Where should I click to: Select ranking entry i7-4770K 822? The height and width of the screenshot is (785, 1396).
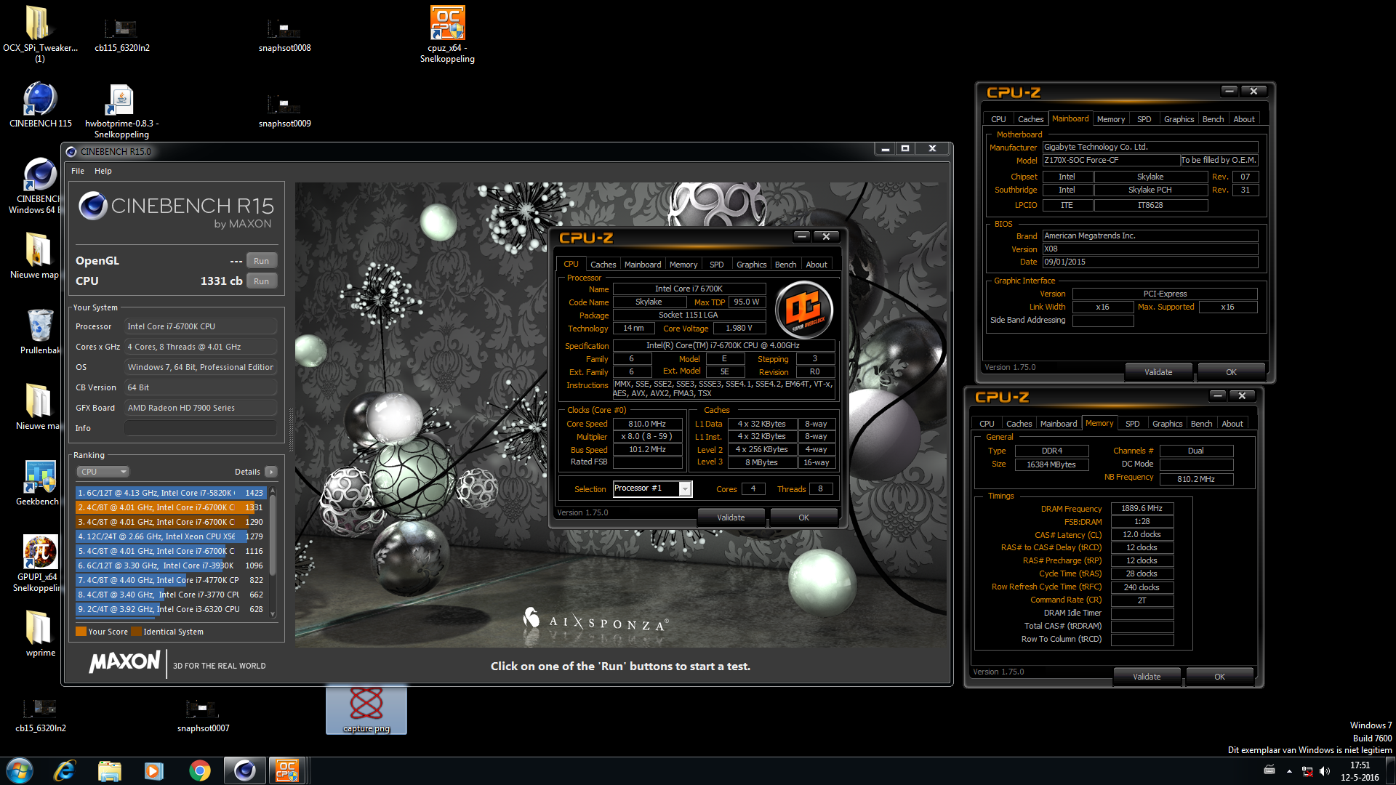tap(171, 580)
